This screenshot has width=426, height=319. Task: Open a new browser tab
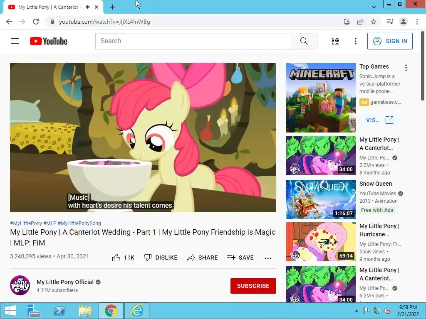(x=112, y=7)
